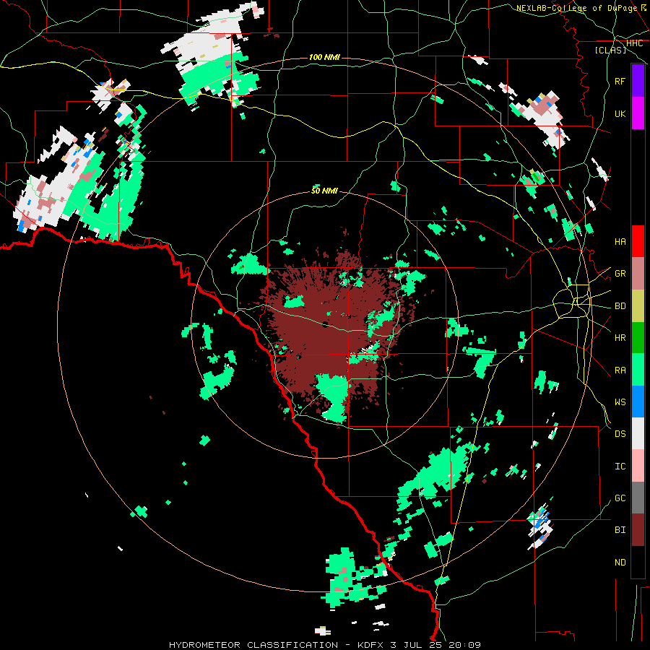This screenshot has height=650, width=650.
Task: Click the 20:09 timestamp in the caption
Action: click(x=464, y=645)
